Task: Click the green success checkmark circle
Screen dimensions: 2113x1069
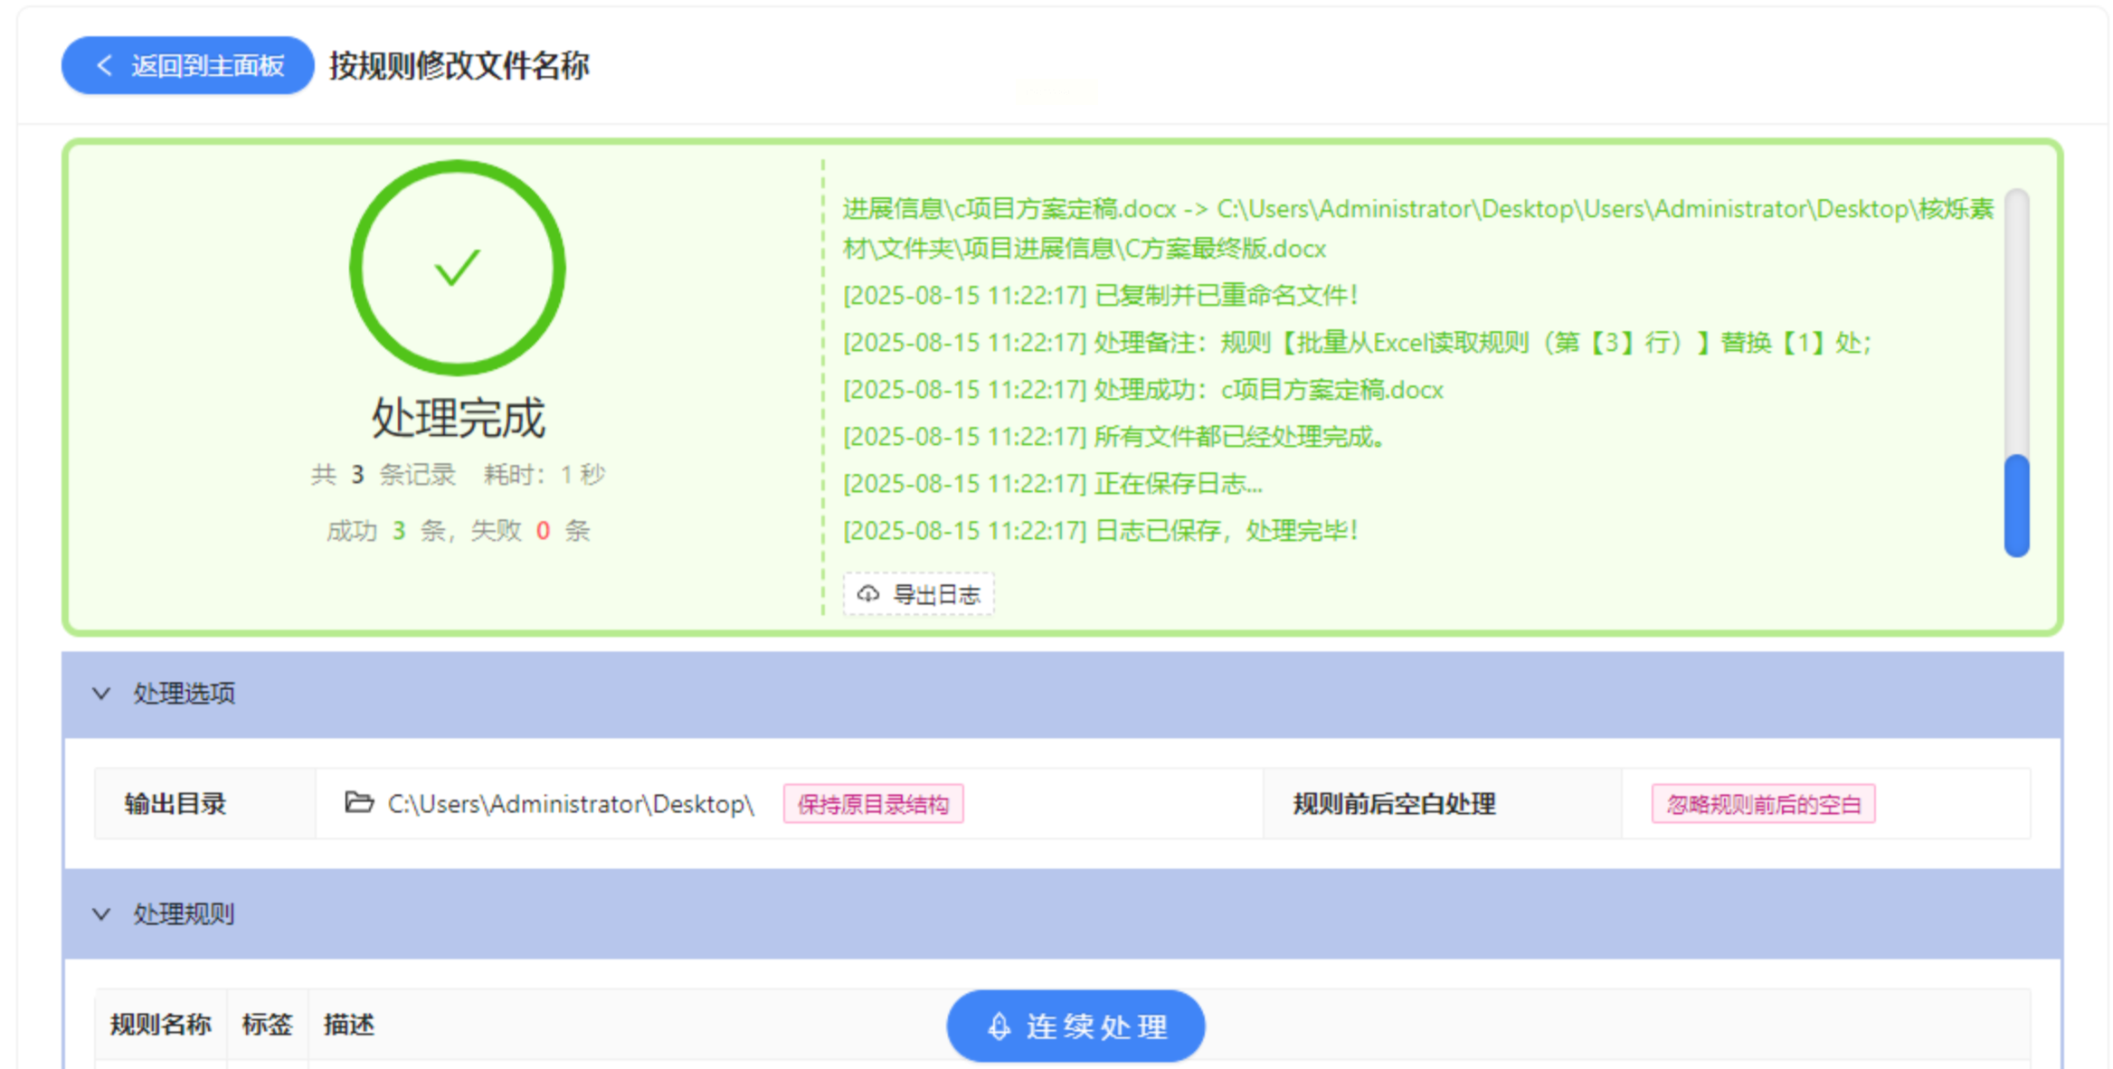Action: point(457,268)
